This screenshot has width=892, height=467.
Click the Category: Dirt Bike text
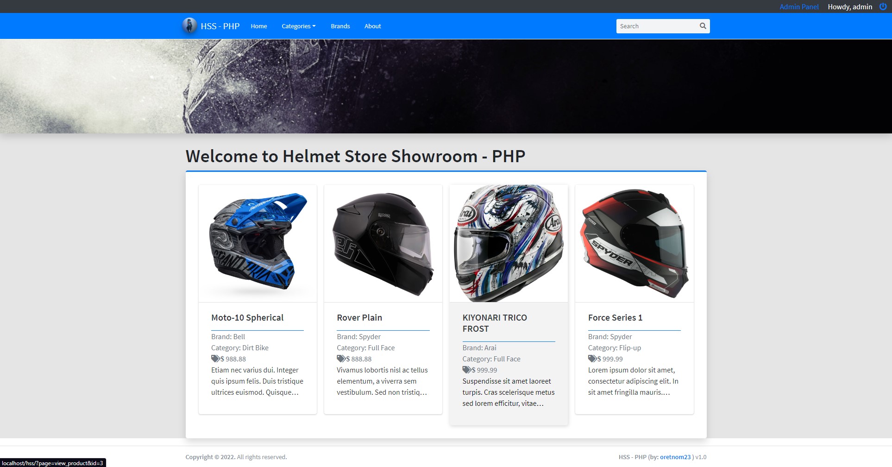coord(240,347)
